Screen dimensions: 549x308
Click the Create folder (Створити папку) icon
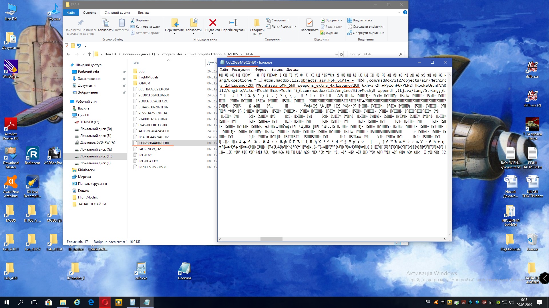point(257,23)
